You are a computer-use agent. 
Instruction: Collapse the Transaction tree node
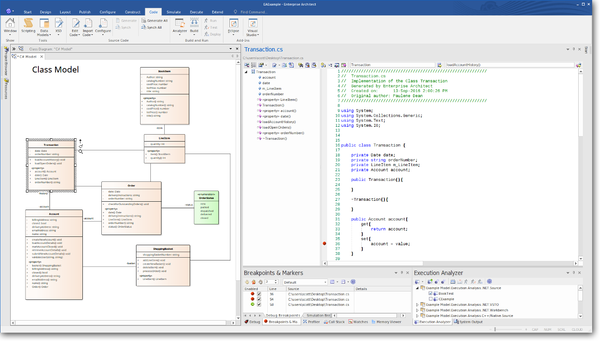tap(246, 72)
